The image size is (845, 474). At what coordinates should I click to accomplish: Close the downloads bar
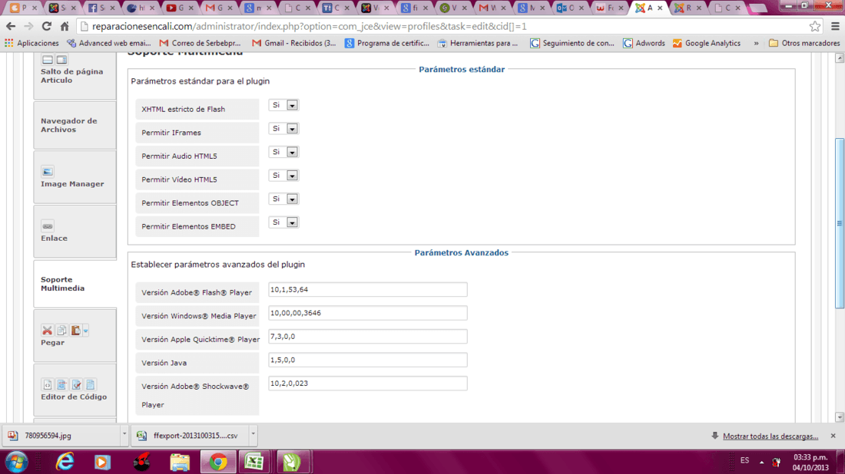pyautogui.click(x=833, y=435)
